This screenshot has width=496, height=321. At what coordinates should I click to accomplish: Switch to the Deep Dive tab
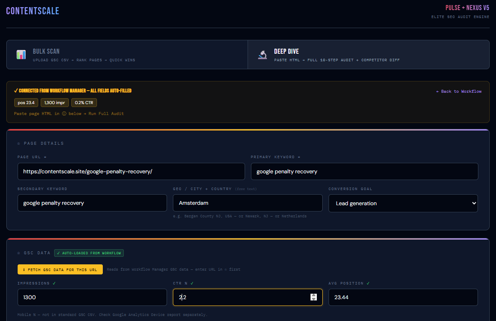coord(368,55)
